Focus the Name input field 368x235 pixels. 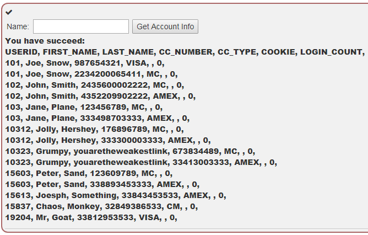81,26
